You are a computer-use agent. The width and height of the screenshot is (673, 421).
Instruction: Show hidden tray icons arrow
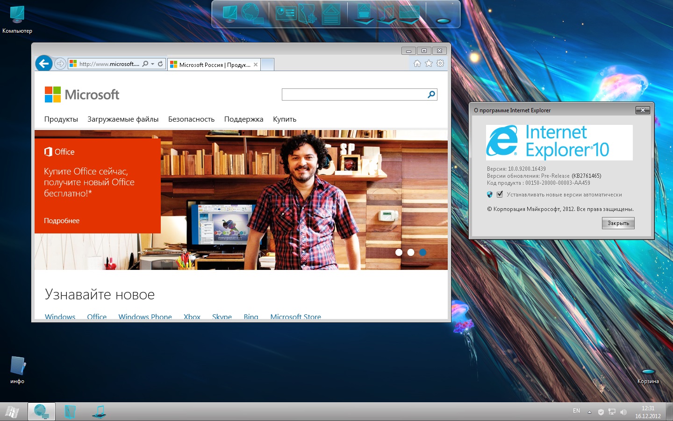589,412
